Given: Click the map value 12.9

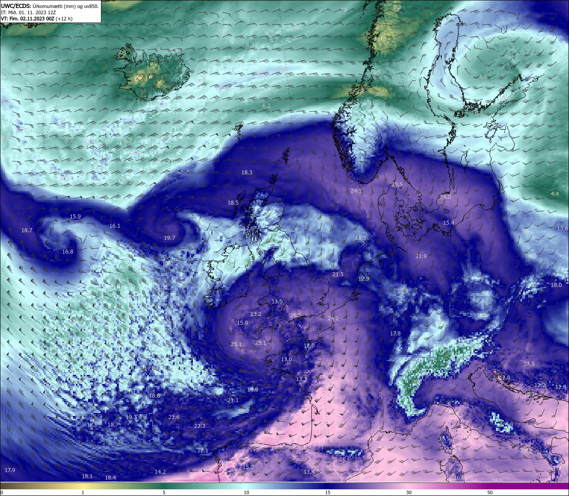Looking at the screenshot, I should pyautogui.click(x=364, y=279).
